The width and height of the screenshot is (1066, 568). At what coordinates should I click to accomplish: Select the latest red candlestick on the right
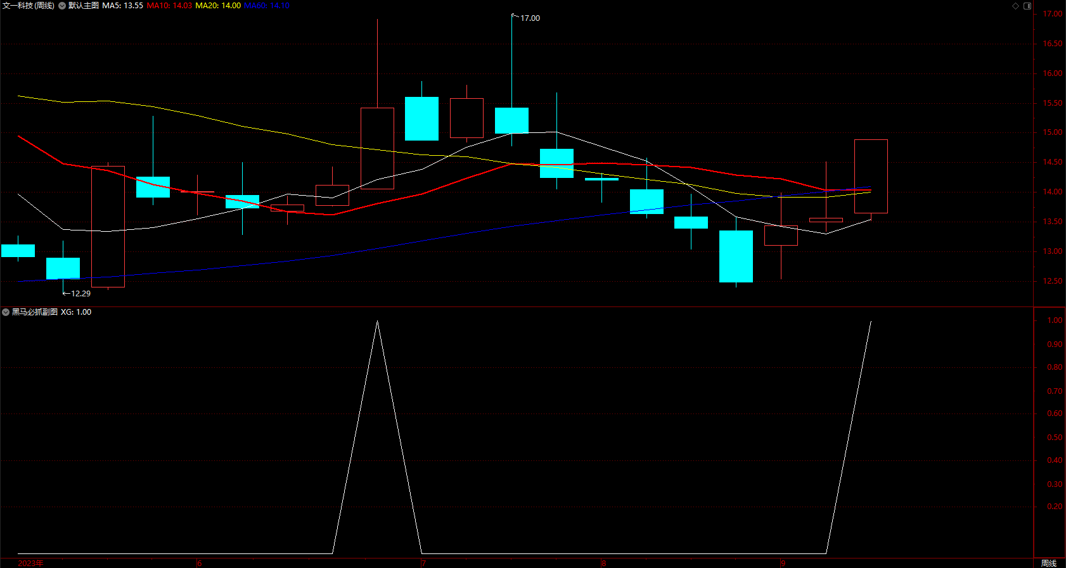coord(871,176)
